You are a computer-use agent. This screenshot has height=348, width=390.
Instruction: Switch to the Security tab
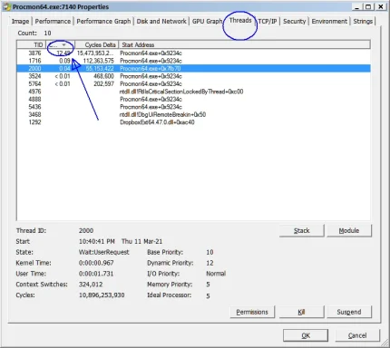point(294,22)
